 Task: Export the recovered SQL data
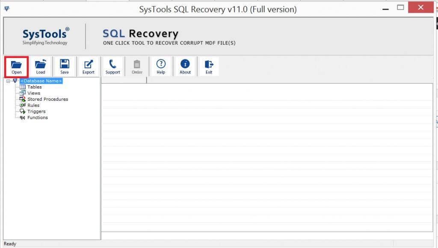(88, 65)
